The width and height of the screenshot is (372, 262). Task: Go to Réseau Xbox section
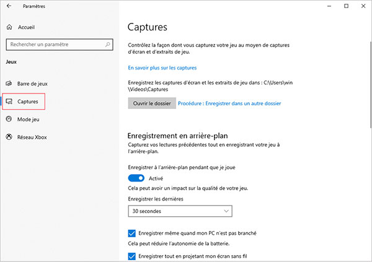[32, 137]
